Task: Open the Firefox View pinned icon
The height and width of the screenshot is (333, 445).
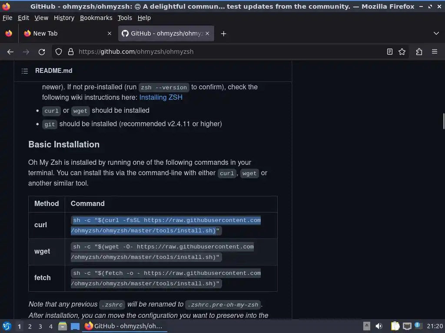Action: click(9, 33)
